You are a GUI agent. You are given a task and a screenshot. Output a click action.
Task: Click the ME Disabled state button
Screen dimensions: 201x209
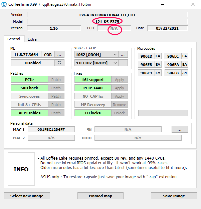coord(33,63)
